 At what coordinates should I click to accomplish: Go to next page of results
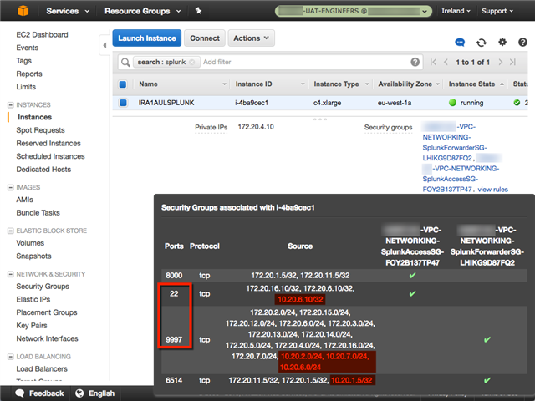(500, 62)
